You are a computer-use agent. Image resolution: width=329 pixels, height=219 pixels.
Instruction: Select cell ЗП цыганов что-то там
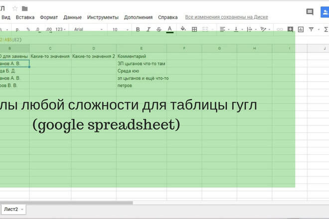click(x=142, y=64)
